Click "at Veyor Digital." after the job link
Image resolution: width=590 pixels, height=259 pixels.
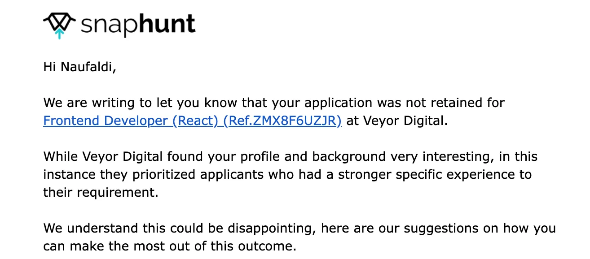coord(397,121)
